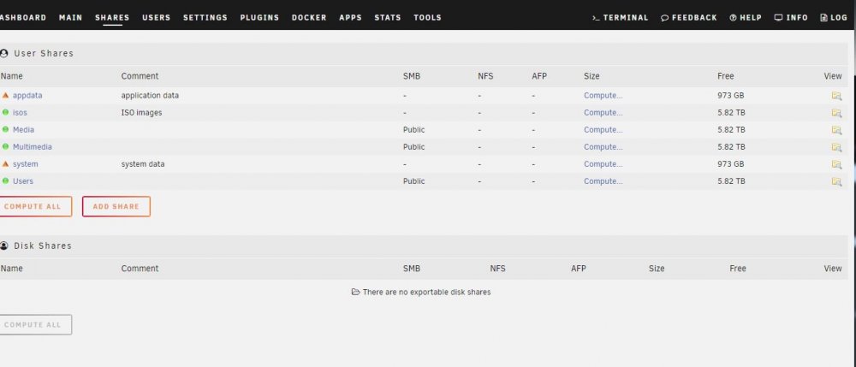
Task: Switch to the Main tab
Action: click(x=70, y=17)
